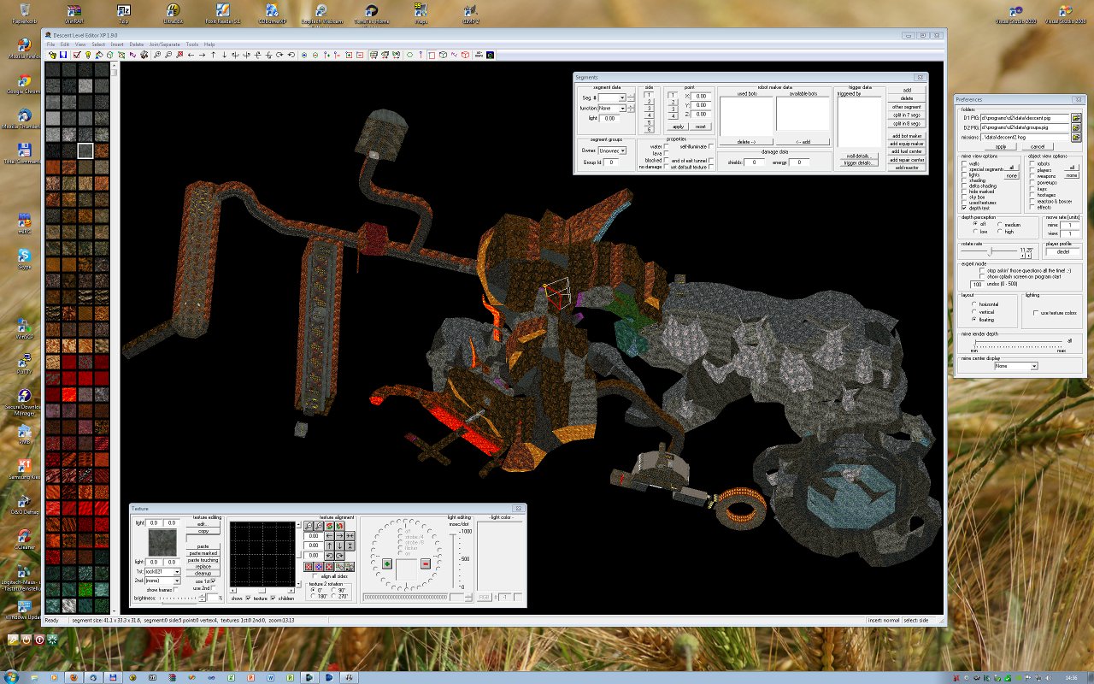This screenshot has height=684, width=1094.
Task: Click the pan down arrow toolbar icon
Action: pos(224,55)
